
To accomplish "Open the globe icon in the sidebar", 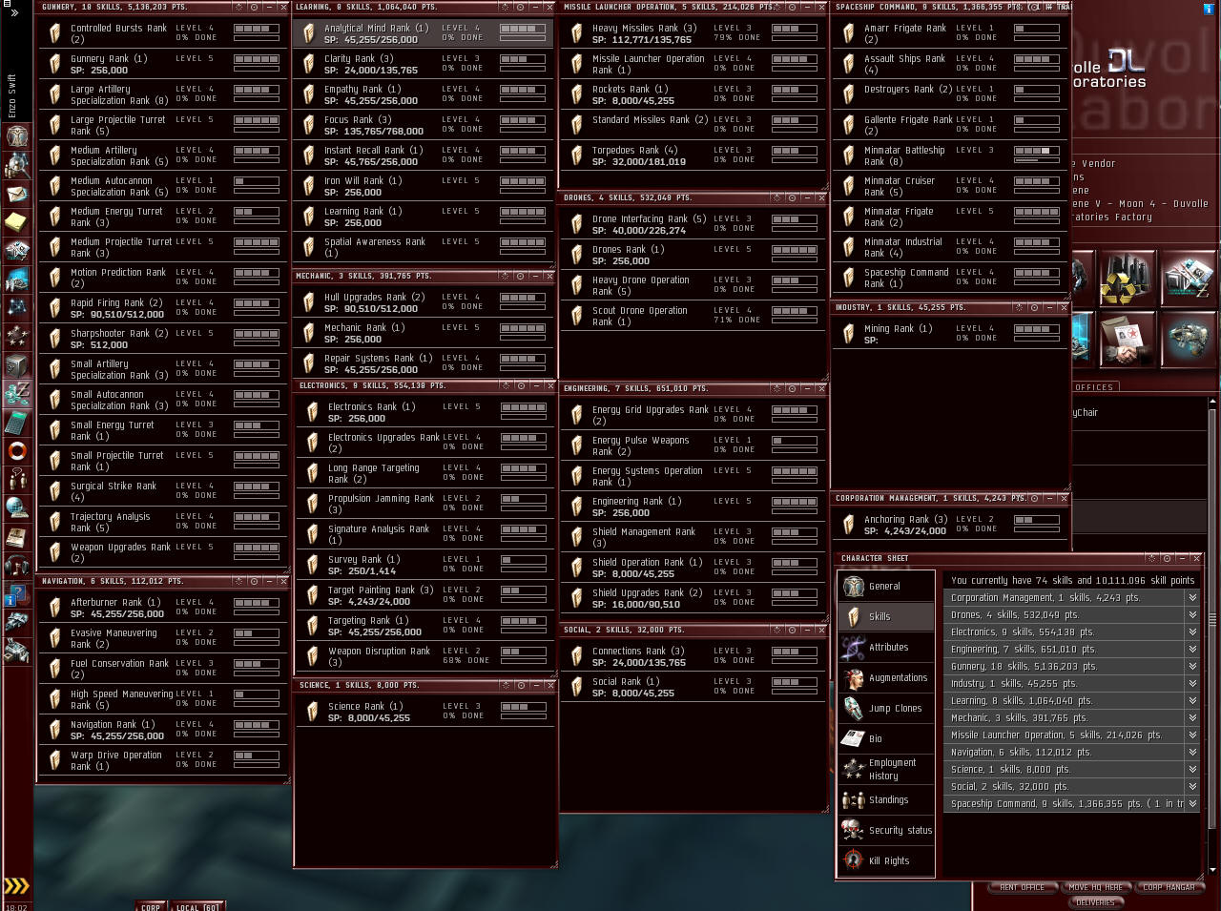I will [x=17, y=507].
